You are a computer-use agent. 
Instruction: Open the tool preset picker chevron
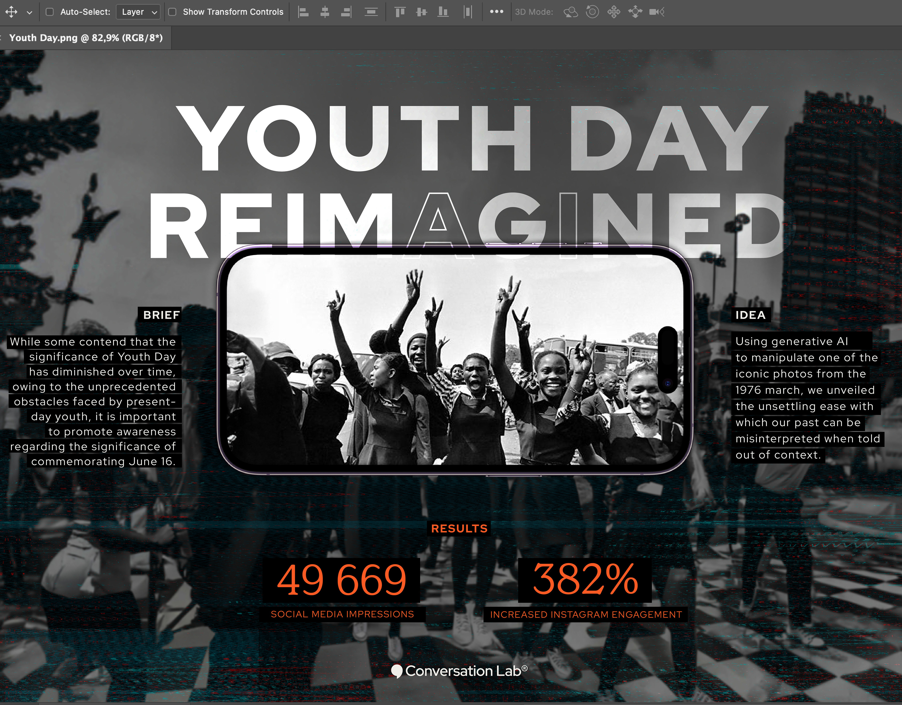pyautogui.click(x=29, y=12)
